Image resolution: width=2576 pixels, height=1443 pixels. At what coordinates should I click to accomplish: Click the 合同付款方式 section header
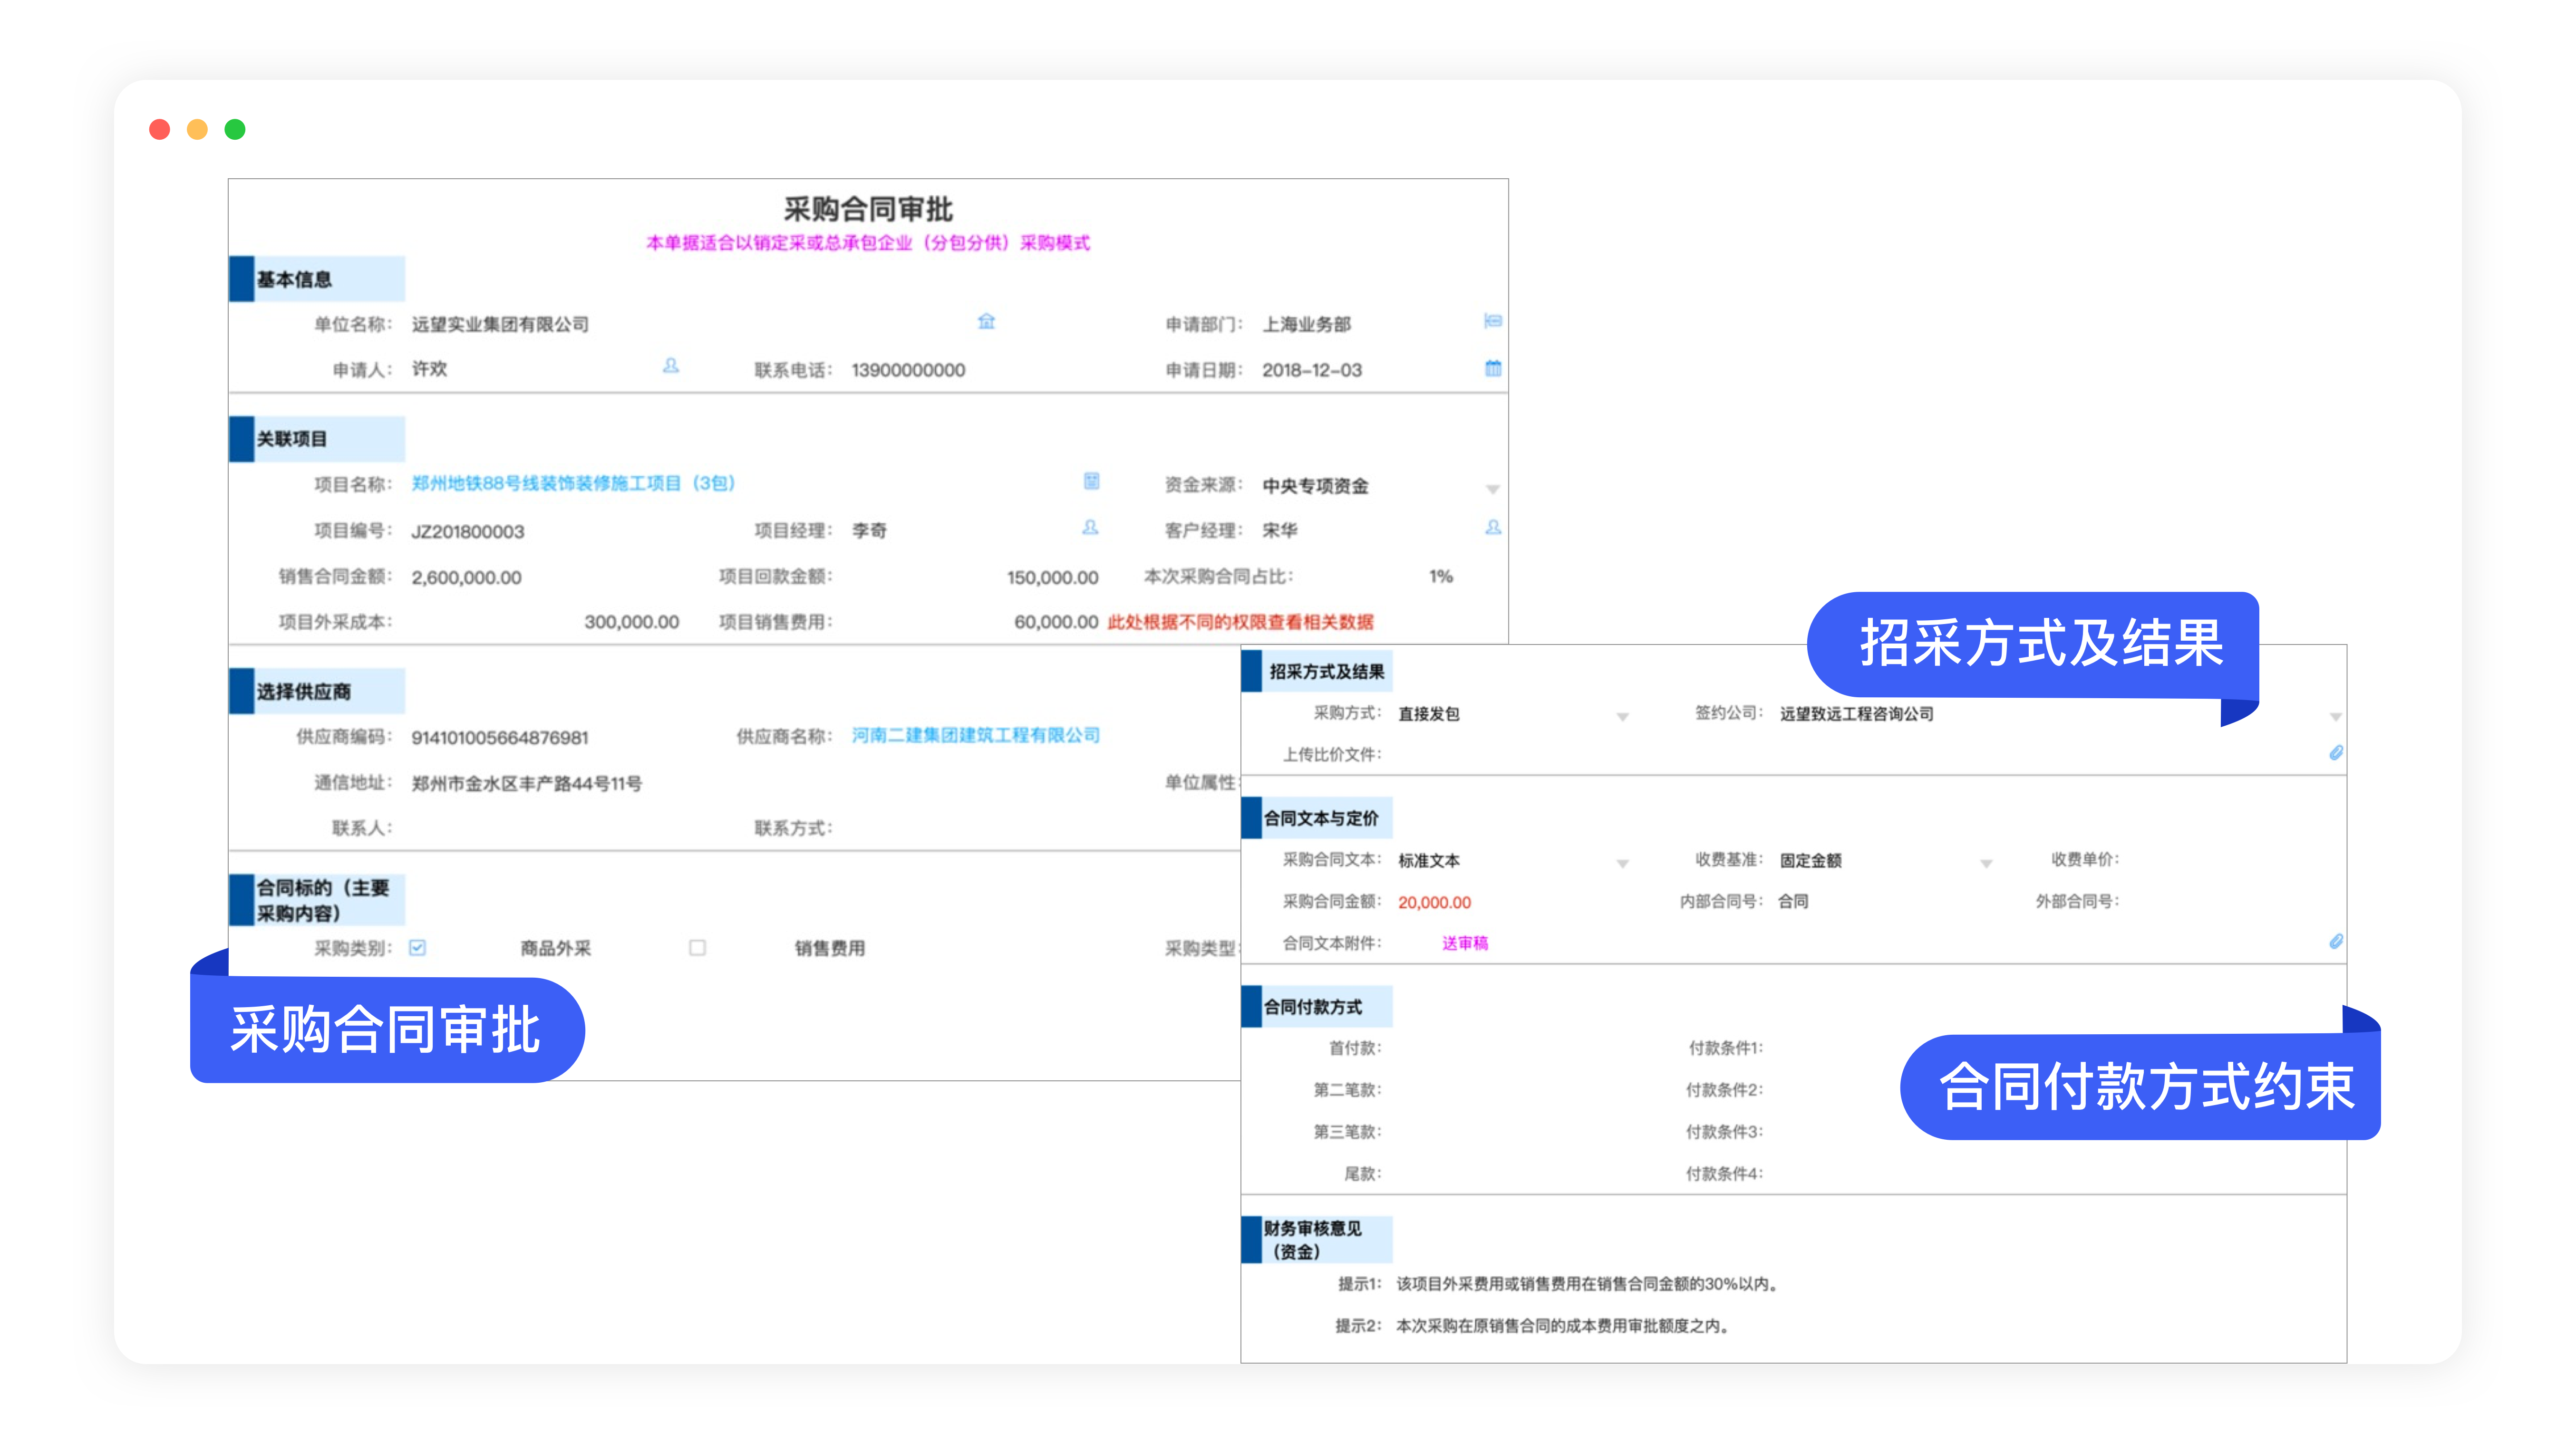1316,1007
